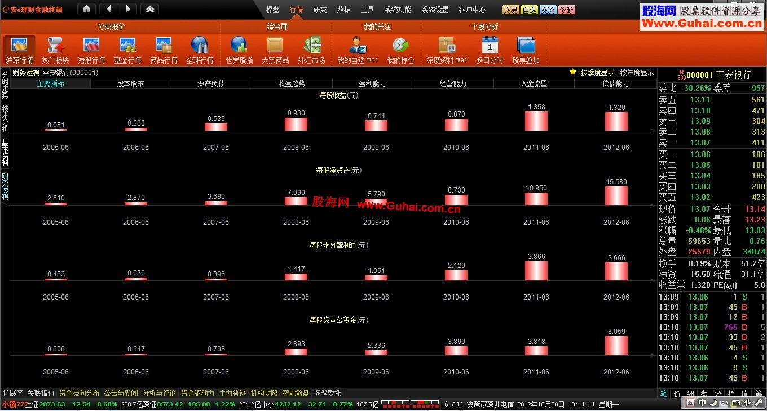Toggle the moon half/full-width IME icon
This screenshot has width=767, height=411.
tap(713, 403)
